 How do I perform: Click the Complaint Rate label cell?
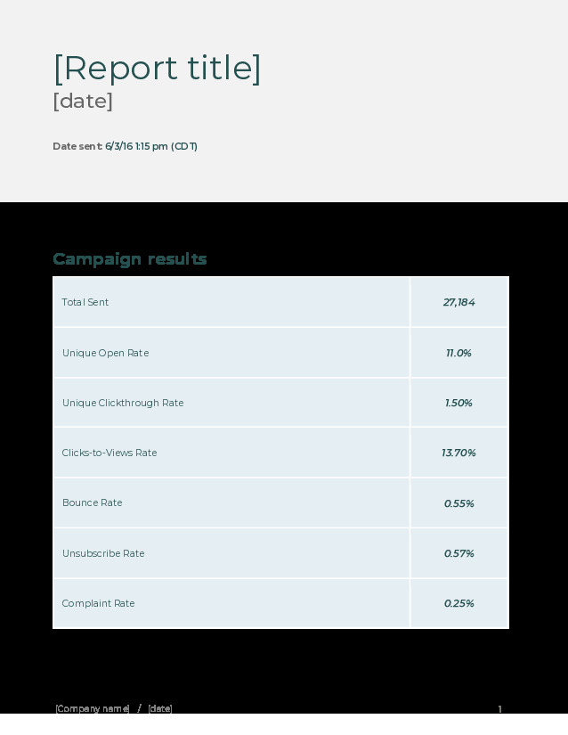pos(99,604)
